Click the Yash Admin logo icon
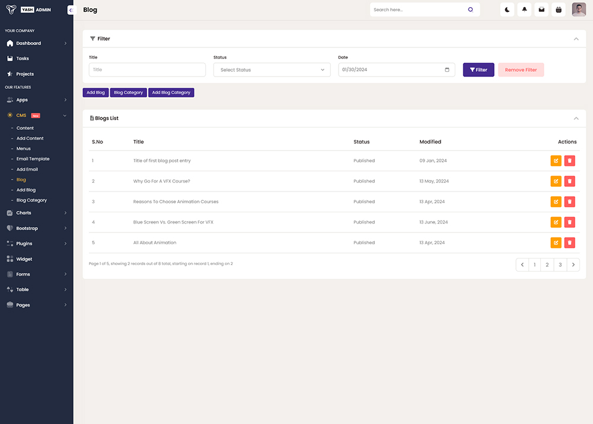 click(x=11, y=9)
